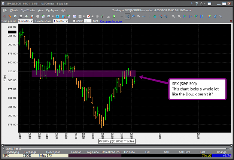Click the remove single trendline icon

[x=160, y=16]
